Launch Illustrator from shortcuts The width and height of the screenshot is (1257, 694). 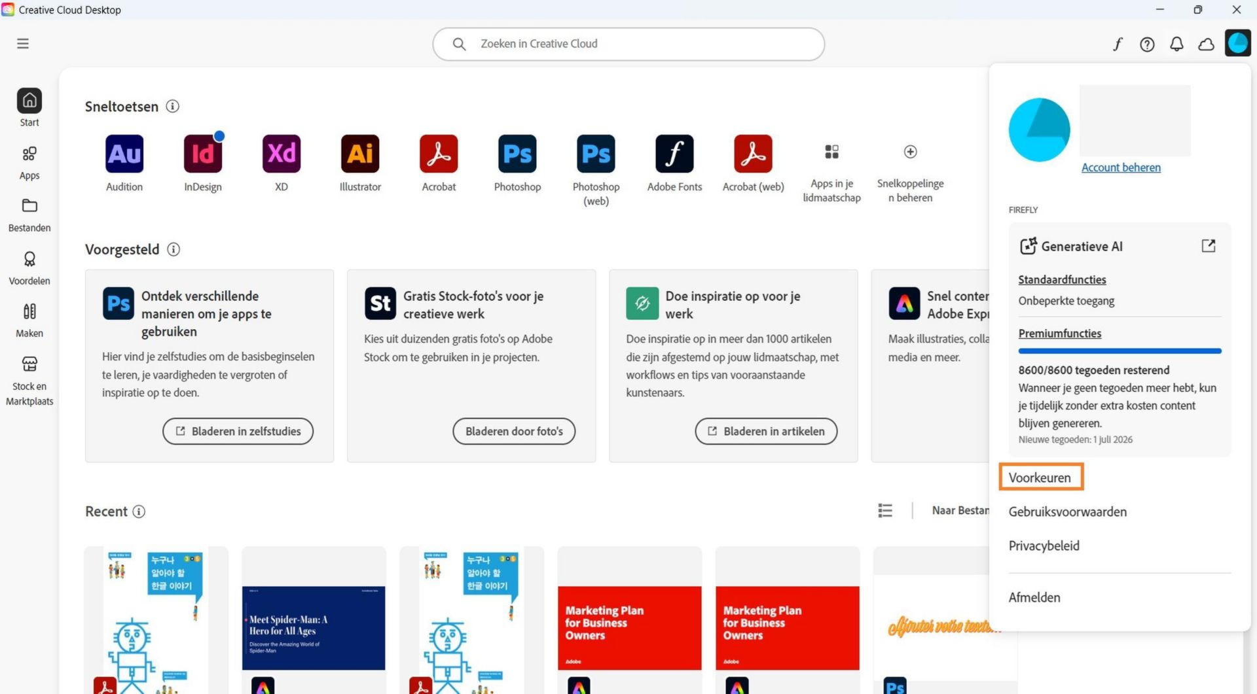point(360,154)
